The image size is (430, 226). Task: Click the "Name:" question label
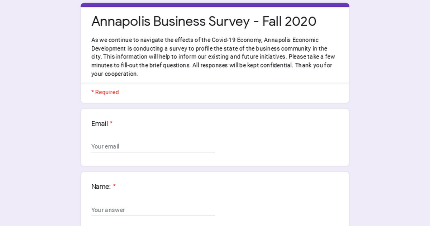tap(101, 187)
